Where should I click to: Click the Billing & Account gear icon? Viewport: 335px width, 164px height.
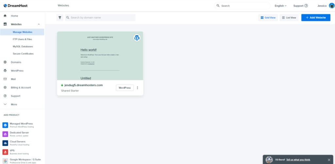click(5, 87)
